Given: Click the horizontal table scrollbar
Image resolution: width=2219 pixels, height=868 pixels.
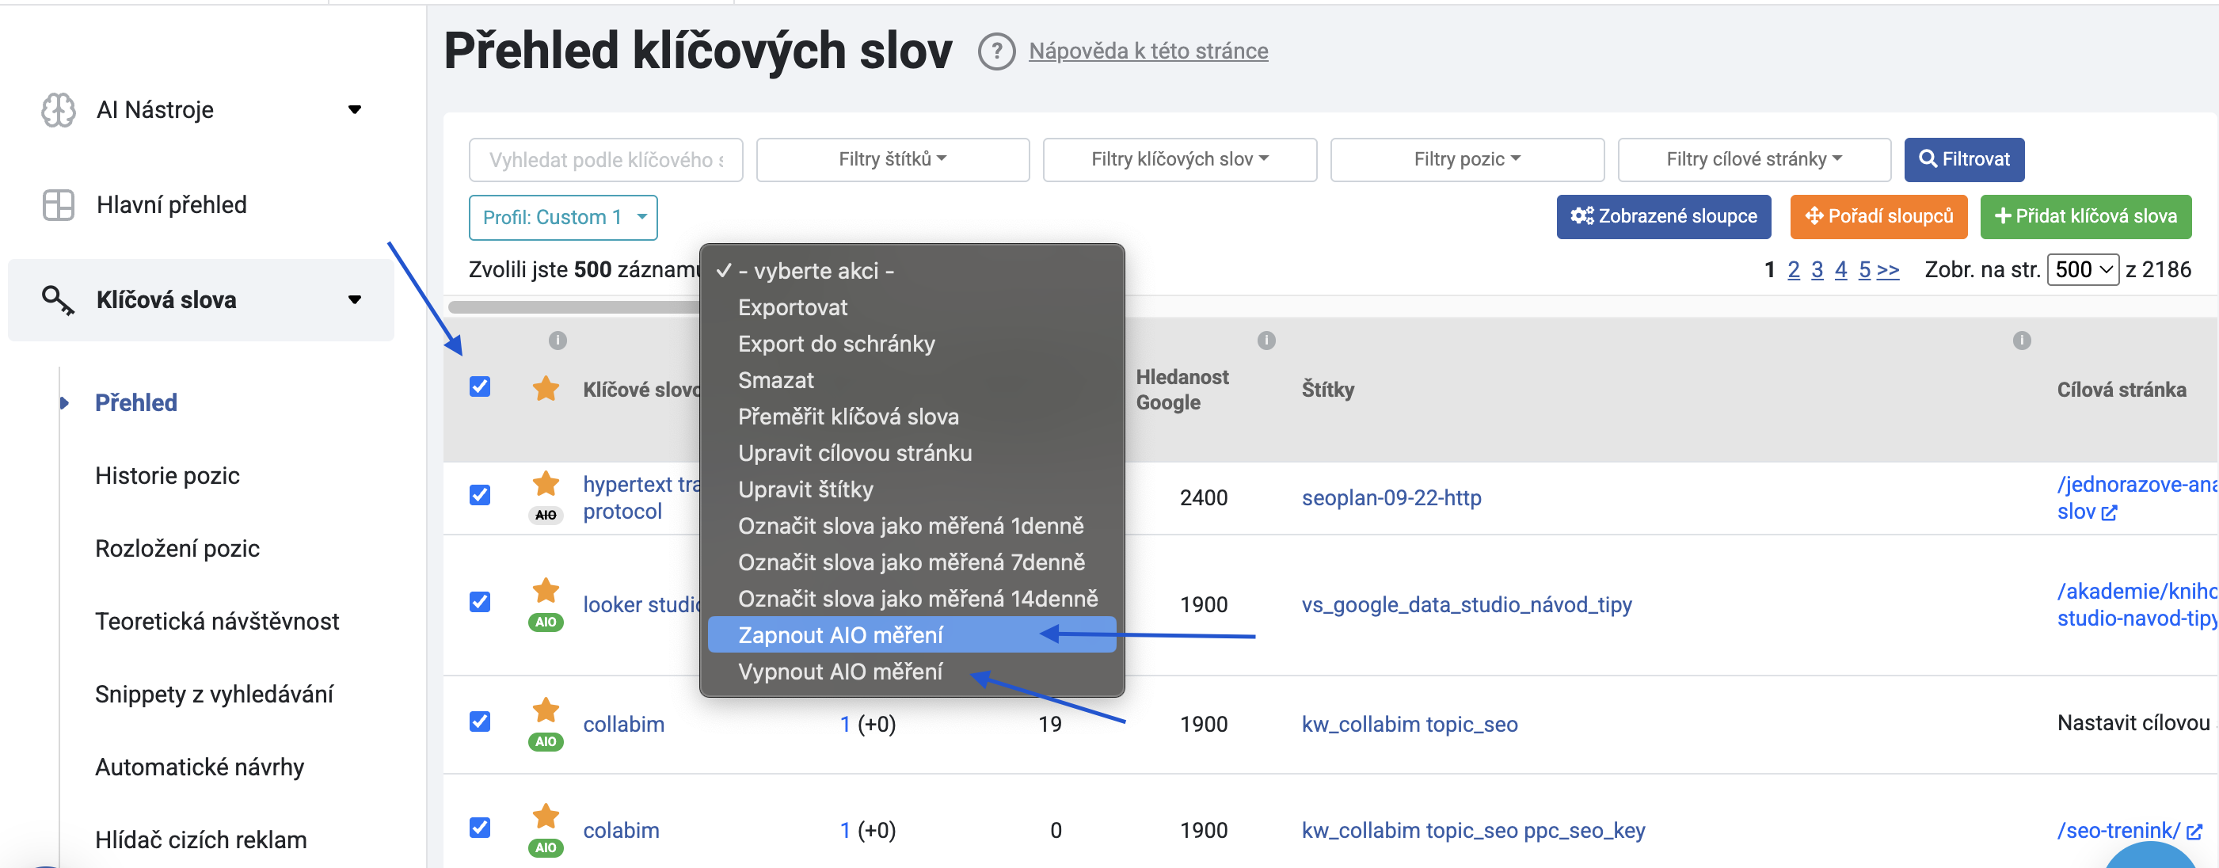Looking at the screenshot, I should click(573, 307).
